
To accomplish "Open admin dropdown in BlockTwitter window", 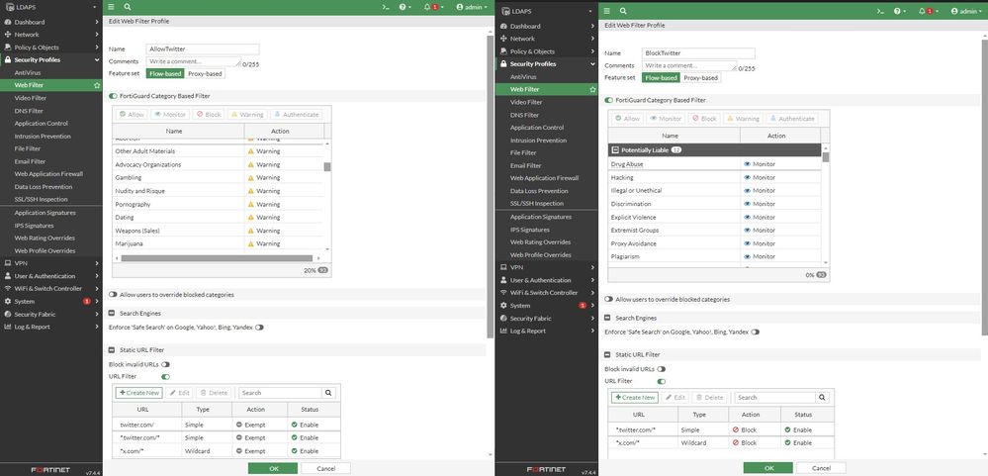I will 966,11.
